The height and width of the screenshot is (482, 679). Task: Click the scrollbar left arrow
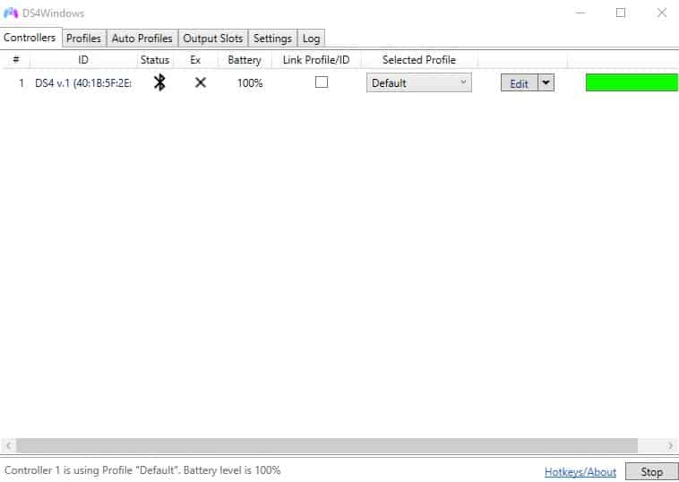[8, 445]
